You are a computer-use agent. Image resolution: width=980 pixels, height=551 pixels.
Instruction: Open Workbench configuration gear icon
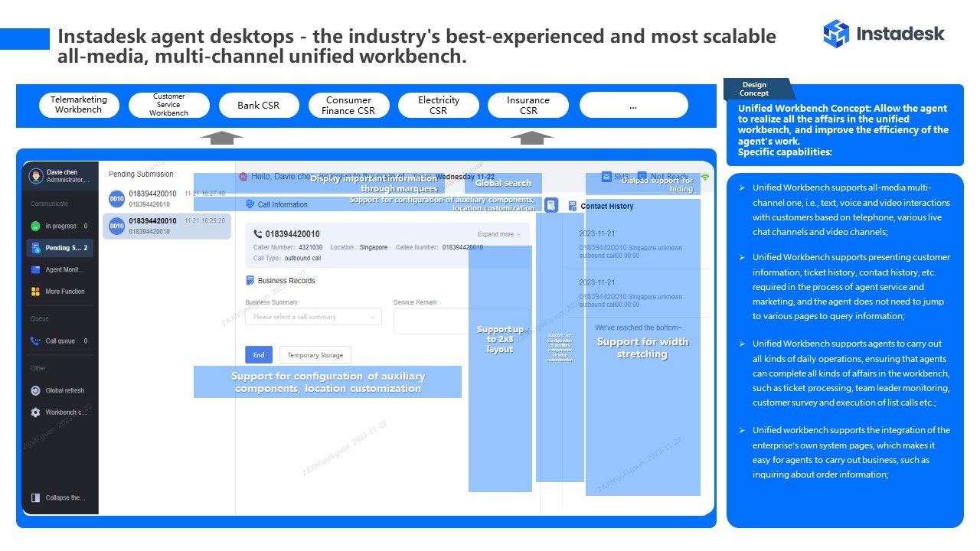pos(35,412)
